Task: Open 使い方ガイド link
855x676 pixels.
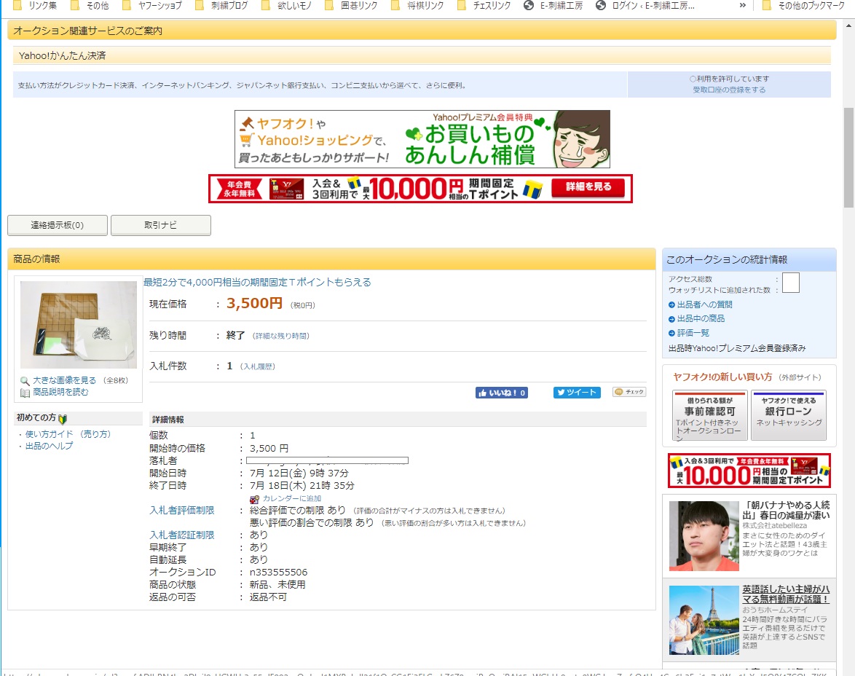Action: 49,434
